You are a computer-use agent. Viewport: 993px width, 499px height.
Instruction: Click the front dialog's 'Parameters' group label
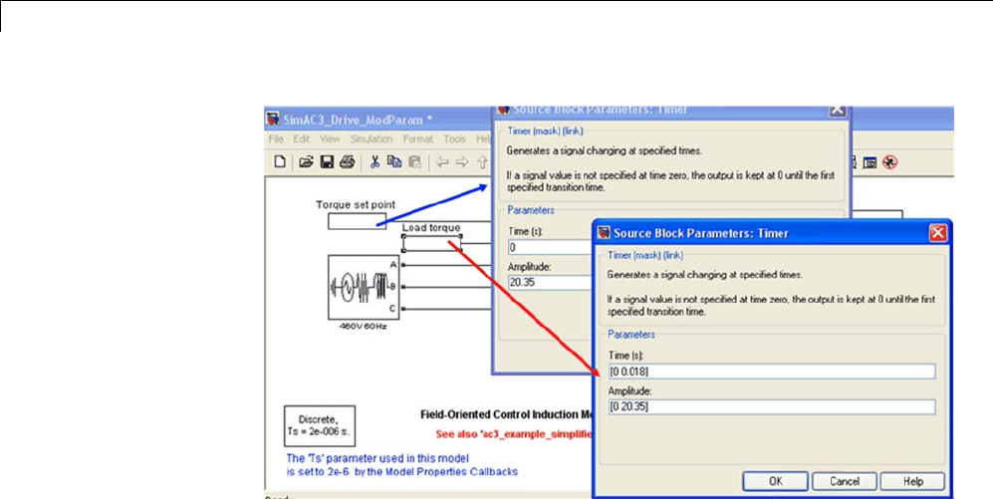pyautogui.click(x=631, y=335)
